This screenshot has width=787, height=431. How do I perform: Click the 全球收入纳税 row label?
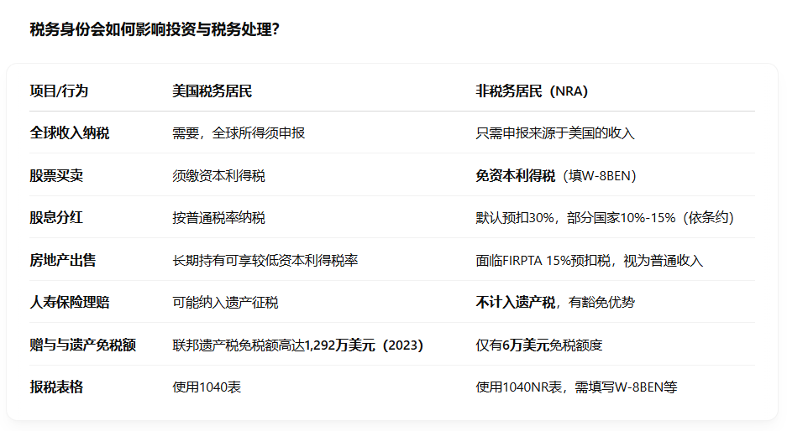70,133
